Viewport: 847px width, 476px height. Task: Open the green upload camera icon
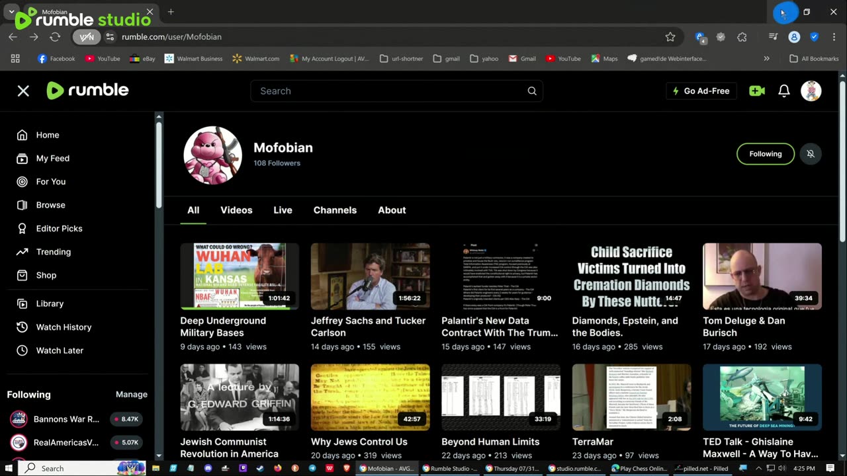click(x=757, y=91)
